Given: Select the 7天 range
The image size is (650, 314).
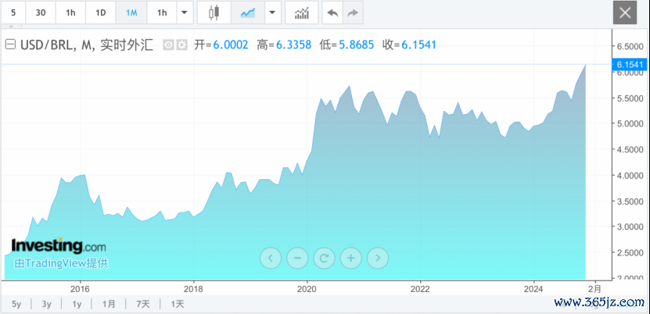Looking at the screenshot, I should pos(143,304).
